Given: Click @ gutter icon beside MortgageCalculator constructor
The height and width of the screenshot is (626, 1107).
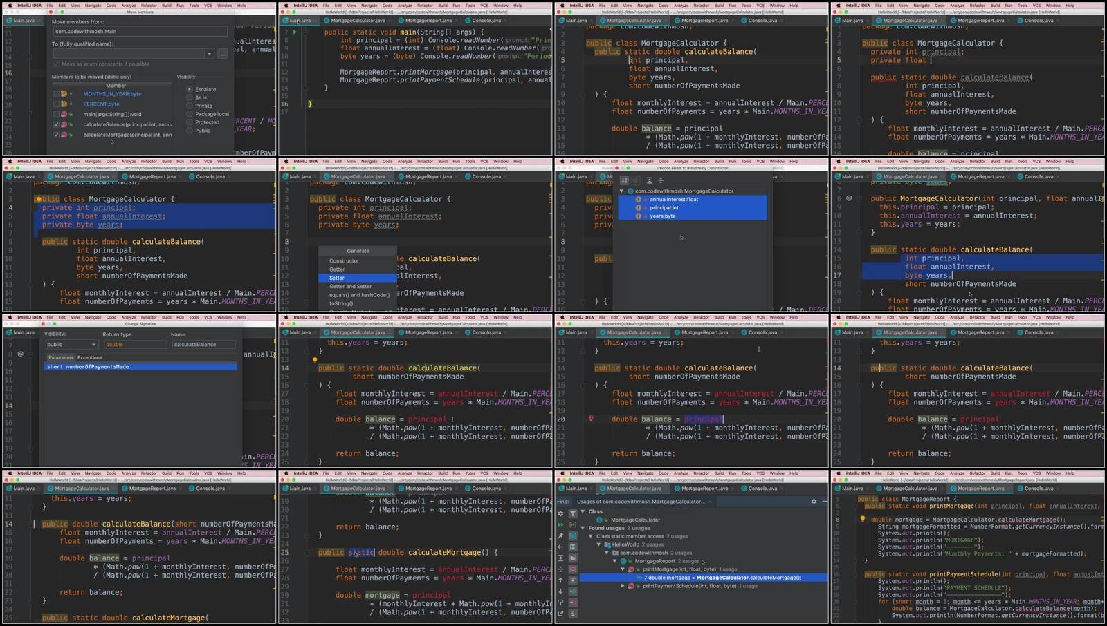Looking at the screenshot, I should (849, 198).
